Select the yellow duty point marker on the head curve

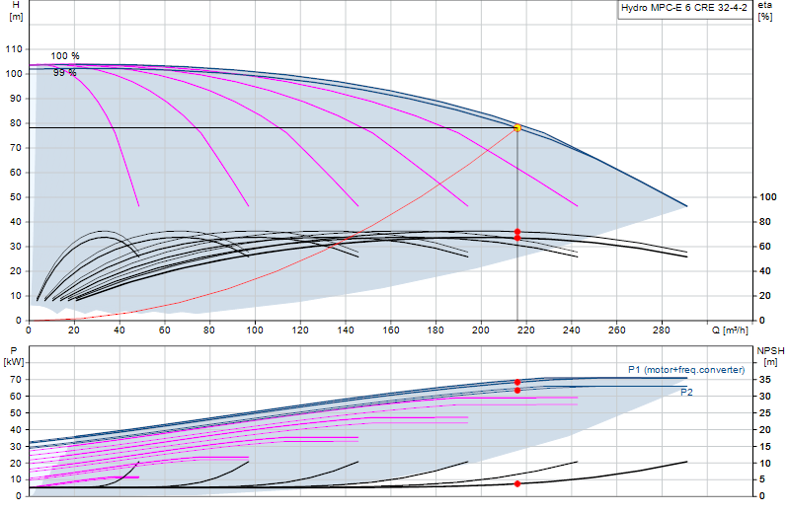tap(517, 128)
